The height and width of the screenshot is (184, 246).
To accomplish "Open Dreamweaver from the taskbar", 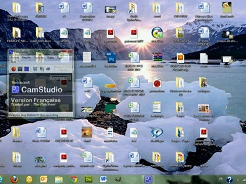I will 88,179.
